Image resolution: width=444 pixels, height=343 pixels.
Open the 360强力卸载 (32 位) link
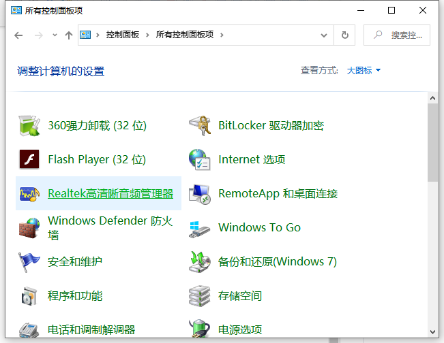[98, 126]
